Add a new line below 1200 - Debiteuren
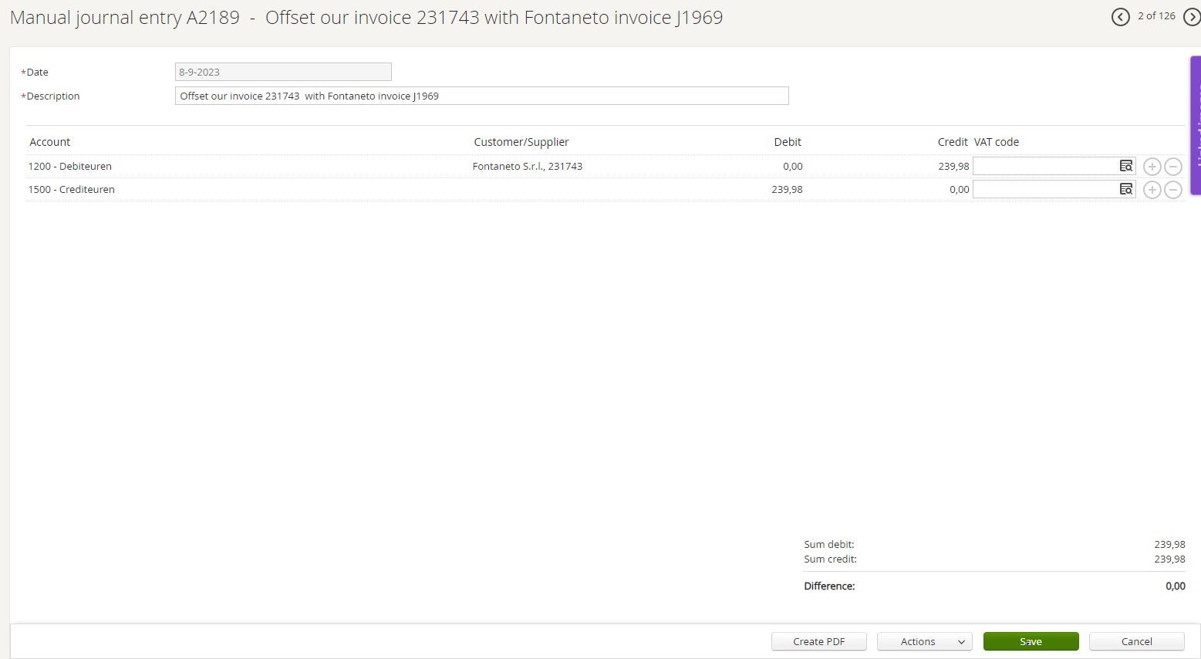The image size is (1201, 659). tap(1152, 166)
